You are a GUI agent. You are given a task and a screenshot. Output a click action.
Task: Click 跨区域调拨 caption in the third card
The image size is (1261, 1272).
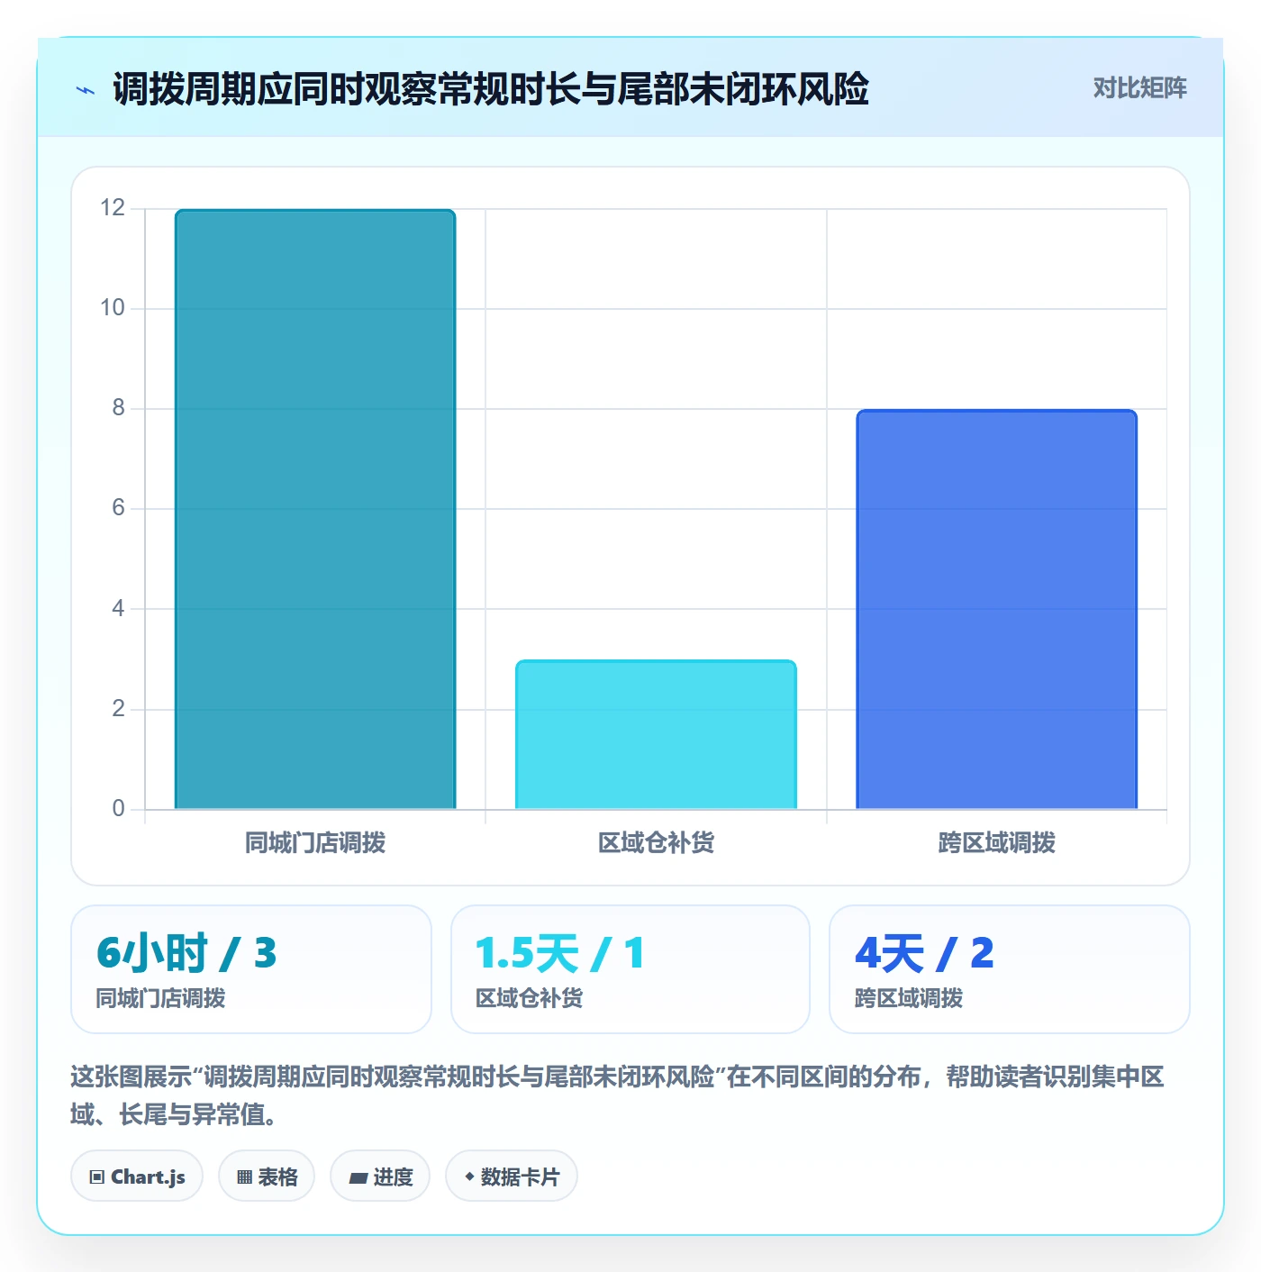(909, 998)
